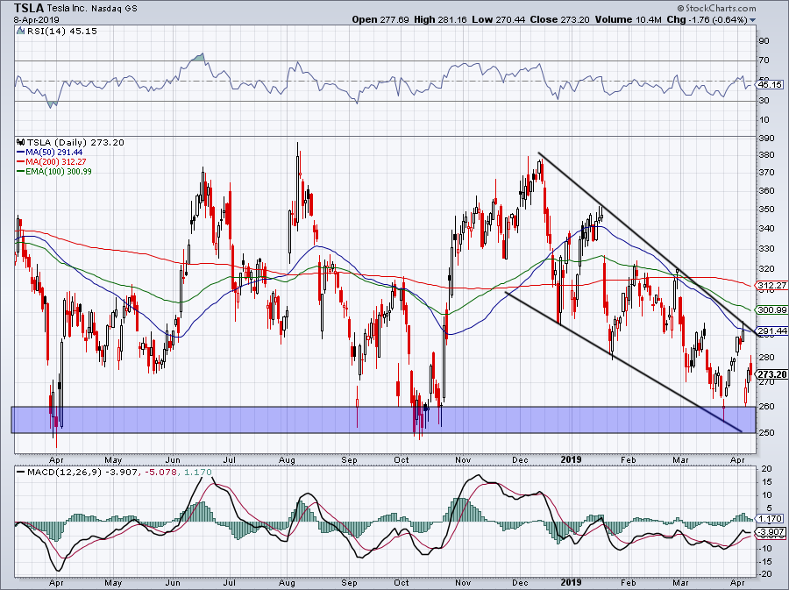This screenshot has height=590, width=789.
Task: Click the Dec label on MACD date axis
Action: [520, 583]
